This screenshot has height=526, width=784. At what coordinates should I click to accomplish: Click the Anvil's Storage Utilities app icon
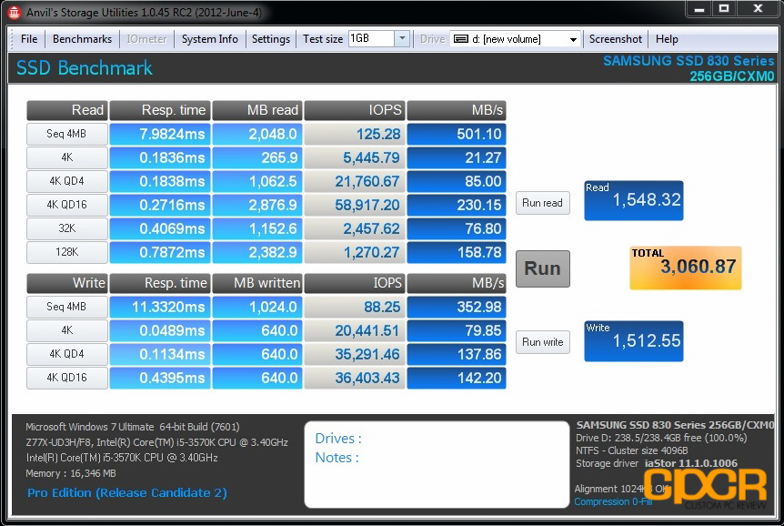point(14,12)
